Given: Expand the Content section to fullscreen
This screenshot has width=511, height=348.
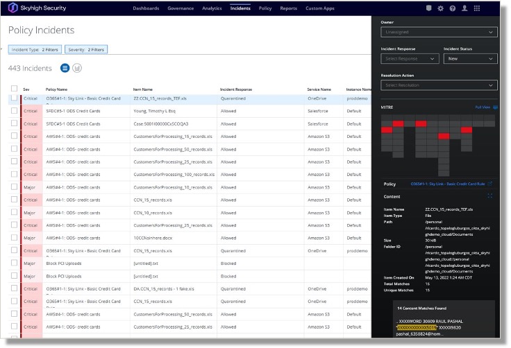Looking at the screenshot, I should point(490,196).
